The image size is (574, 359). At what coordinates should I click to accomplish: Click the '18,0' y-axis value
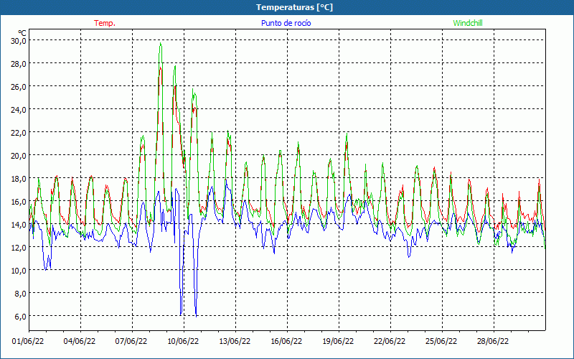tap(19, 179)
